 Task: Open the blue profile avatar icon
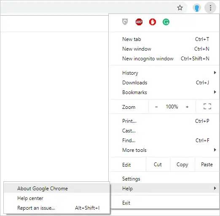coord(196,8)
